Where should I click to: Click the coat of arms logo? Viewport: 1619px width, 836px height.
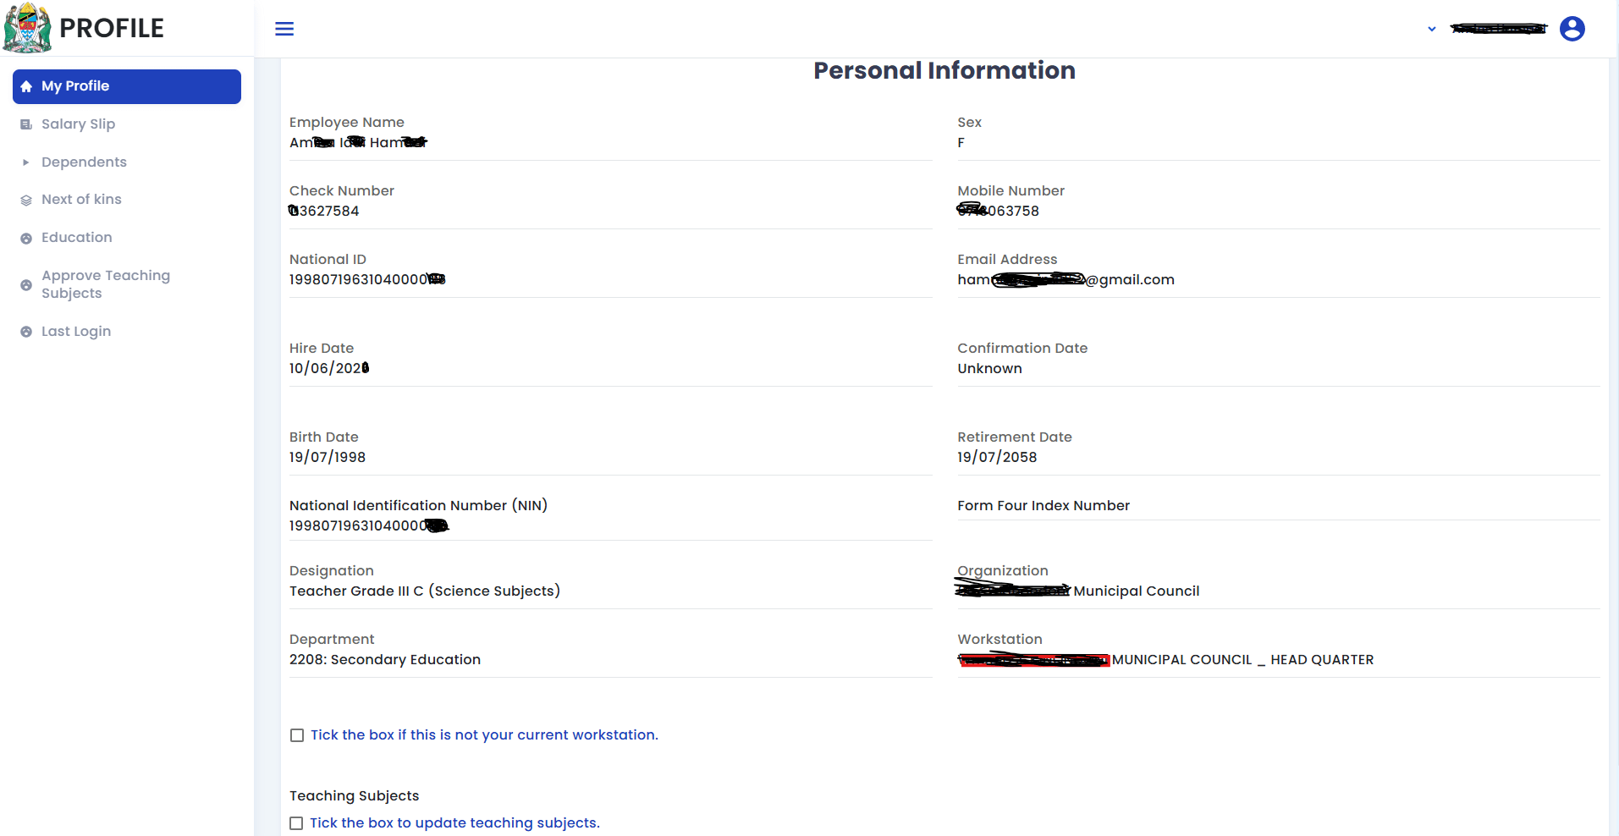[x=27, y=28]
